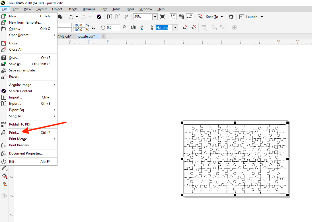Screen dimensions: 312x222
Task: Click the puzzle drawing on canvas
Action: [x=235, y=159]
